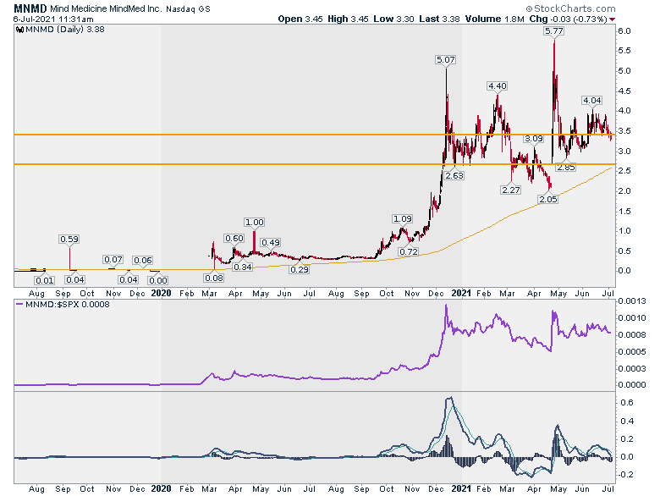Click the 2.05 low price label

(548, 199)
